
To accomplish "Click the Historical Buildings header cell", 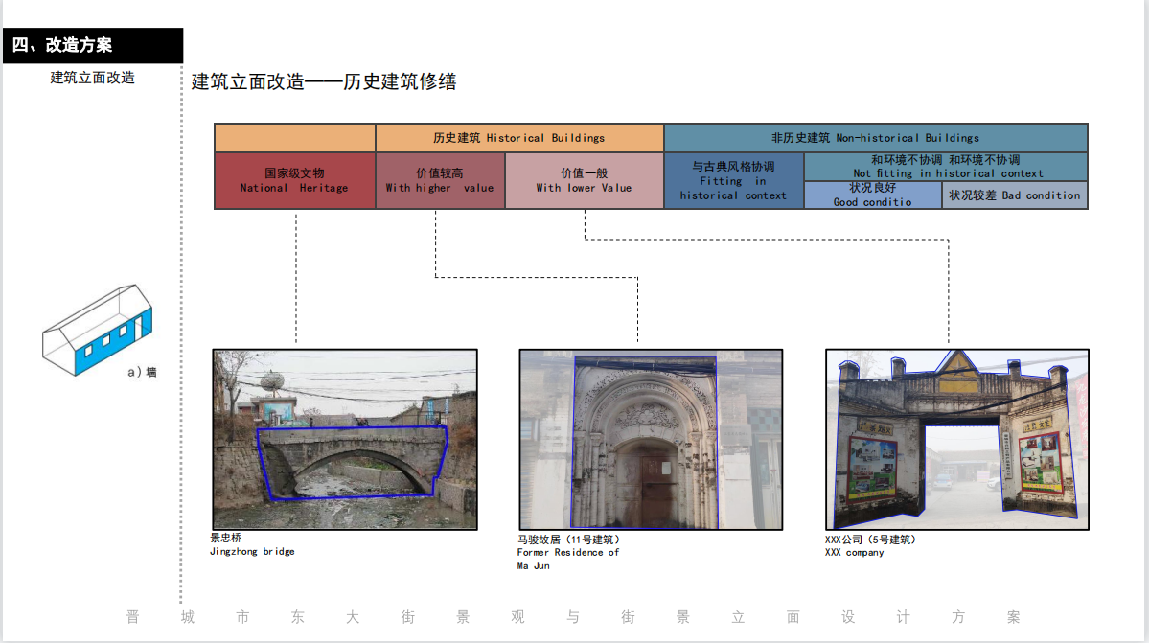I will click(x=518, y=138).
